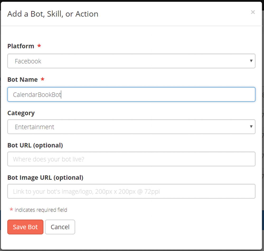Viewport: 264px width, 251px height.
Task: Click the Bot URL (optional) label
Action: click(35, 145)
